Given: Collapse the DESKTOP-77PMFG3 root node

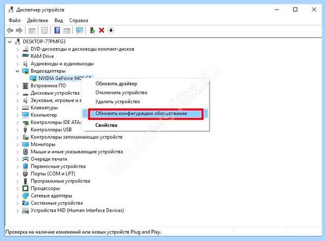Looking at the screenshot, I should tap(10, 42).
